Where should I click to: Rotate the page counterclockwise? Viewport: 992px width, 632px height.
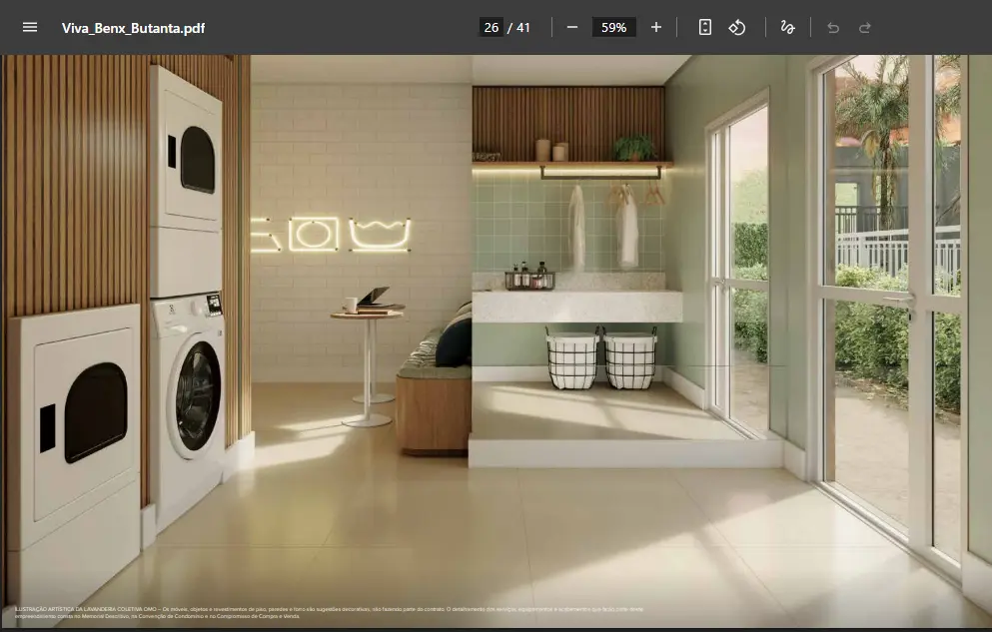click(737, 27)
